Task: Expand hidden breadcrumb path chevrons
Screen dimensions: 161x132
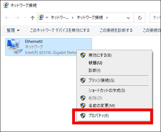Action: pyautogui.click(x=47, y=18)
